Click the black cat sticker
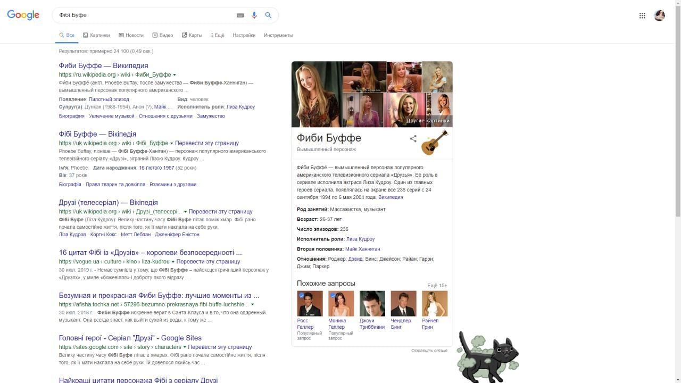This screenshot has width=681, height=383. click(x=487, y=356)
